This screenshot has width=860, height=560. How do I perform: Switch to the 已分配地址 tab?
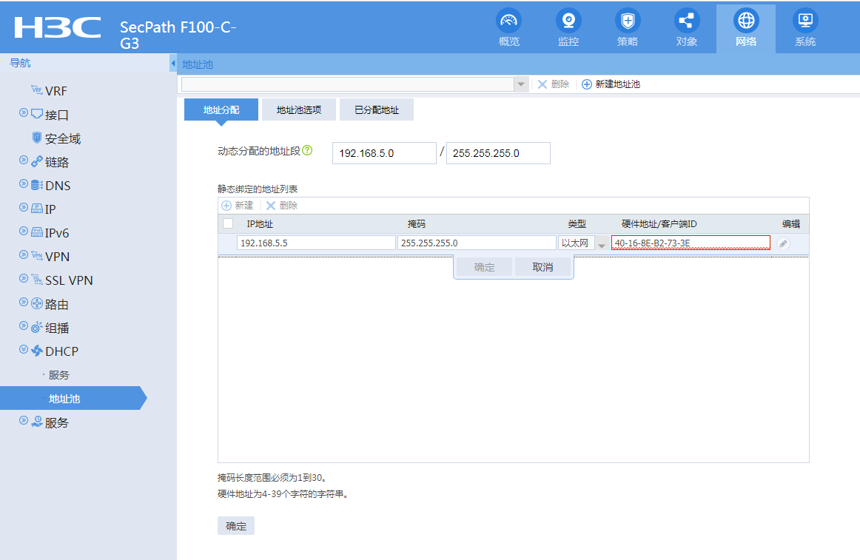click(377, 109)
